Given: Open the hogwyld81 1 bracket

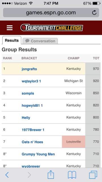Looking at the screenshot, I should (32, 106).
